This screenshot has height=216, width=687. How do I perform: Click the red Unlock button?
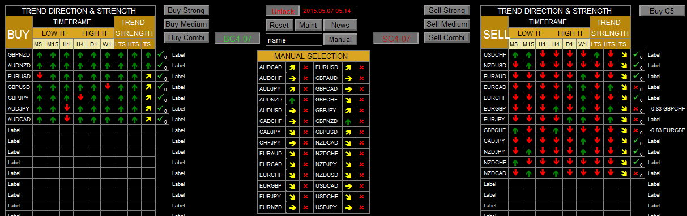283,11
